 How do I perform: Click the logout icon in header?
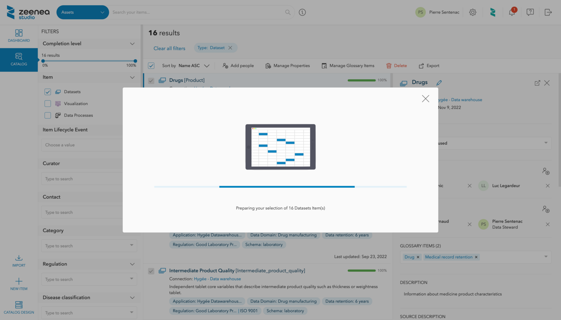548,12
